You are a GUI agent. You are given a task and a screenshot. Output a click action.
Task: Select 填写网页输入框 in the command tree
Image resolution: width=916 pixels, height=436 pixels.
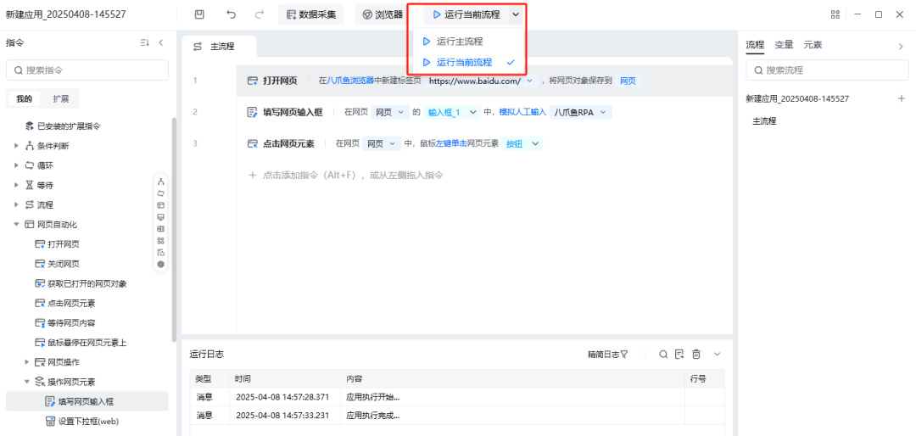pyautogui.click(x=87, y=401)
